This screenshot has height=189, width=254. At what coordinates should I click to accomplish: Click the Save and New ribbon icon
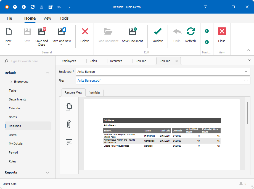click(61, 32)
